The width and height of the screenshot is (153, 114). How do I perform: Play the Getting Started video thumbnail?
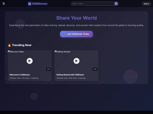click(76, 61)
